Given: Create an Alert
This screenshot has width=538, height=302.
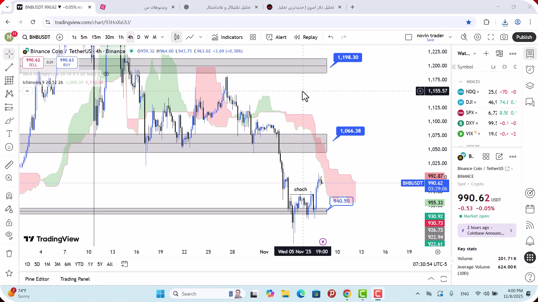Looking at the screenshot, I should click(x=276, y=37).
